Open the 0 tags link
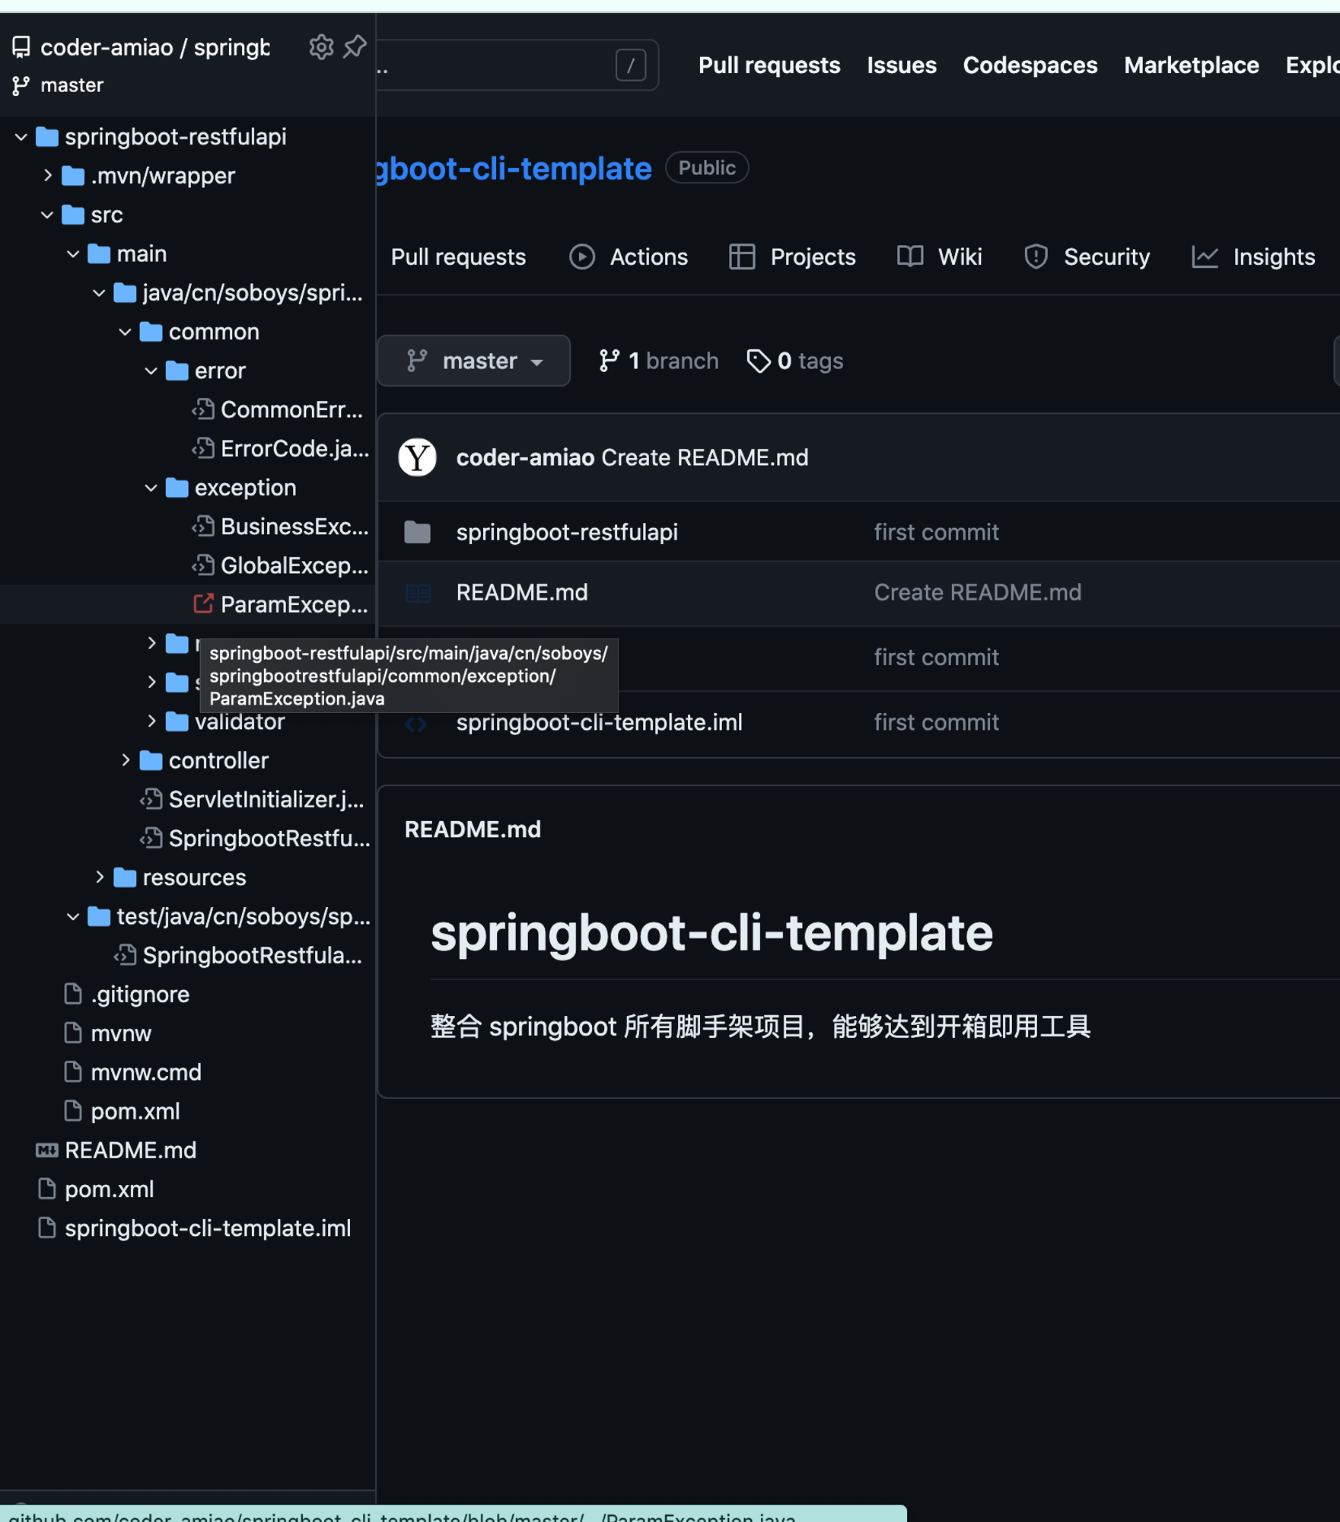The width and height of the screenshot is (1340, 1522). (x=795, y=361)
